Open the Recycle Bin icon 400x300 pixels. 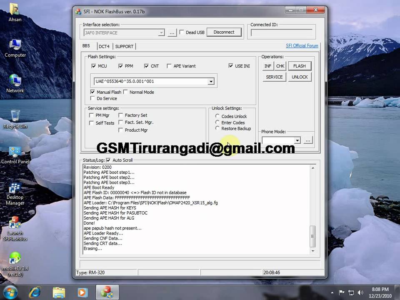point(15,119)
